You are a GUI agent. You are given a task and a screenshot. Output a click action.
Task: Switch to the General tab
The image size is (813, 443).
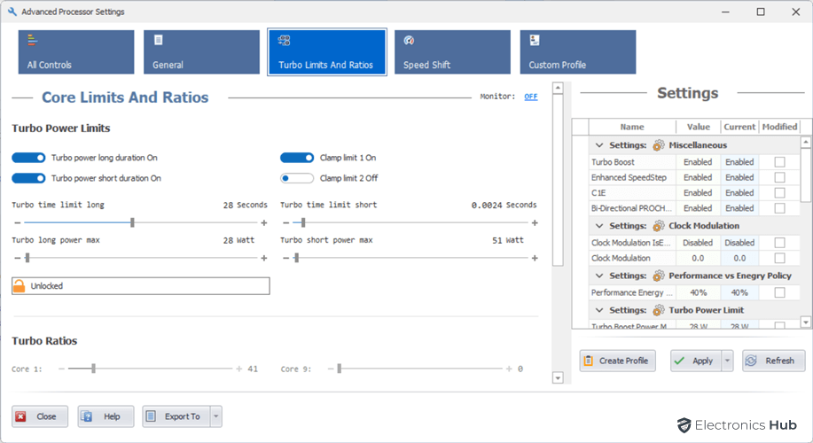point(201,51)
